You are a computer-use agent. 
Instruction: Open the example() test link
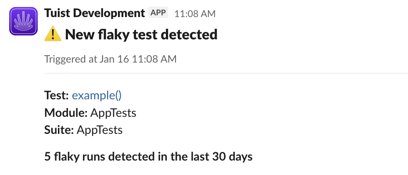coord(97,96)
